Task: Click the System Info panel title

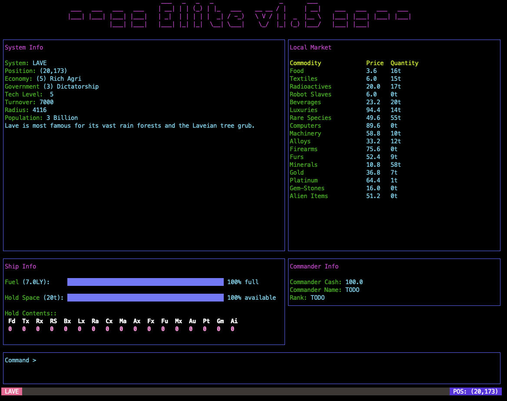Action: click(24, 47)
